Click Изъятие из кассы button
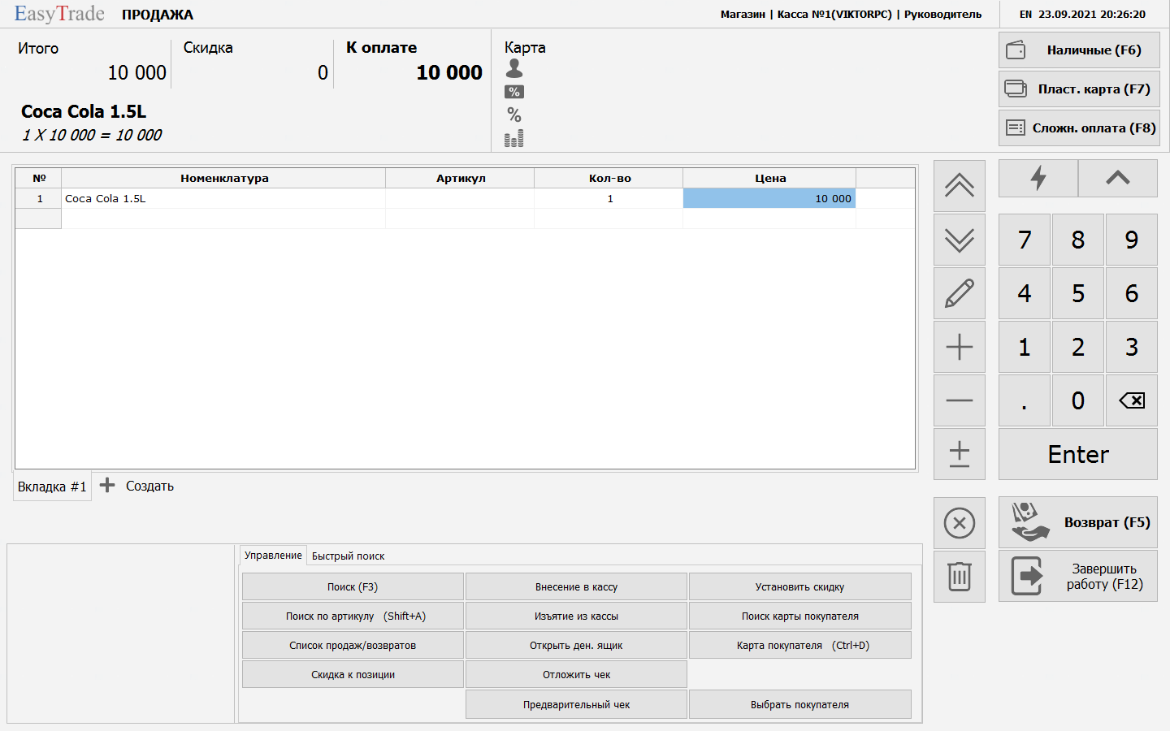 [576, 616]
